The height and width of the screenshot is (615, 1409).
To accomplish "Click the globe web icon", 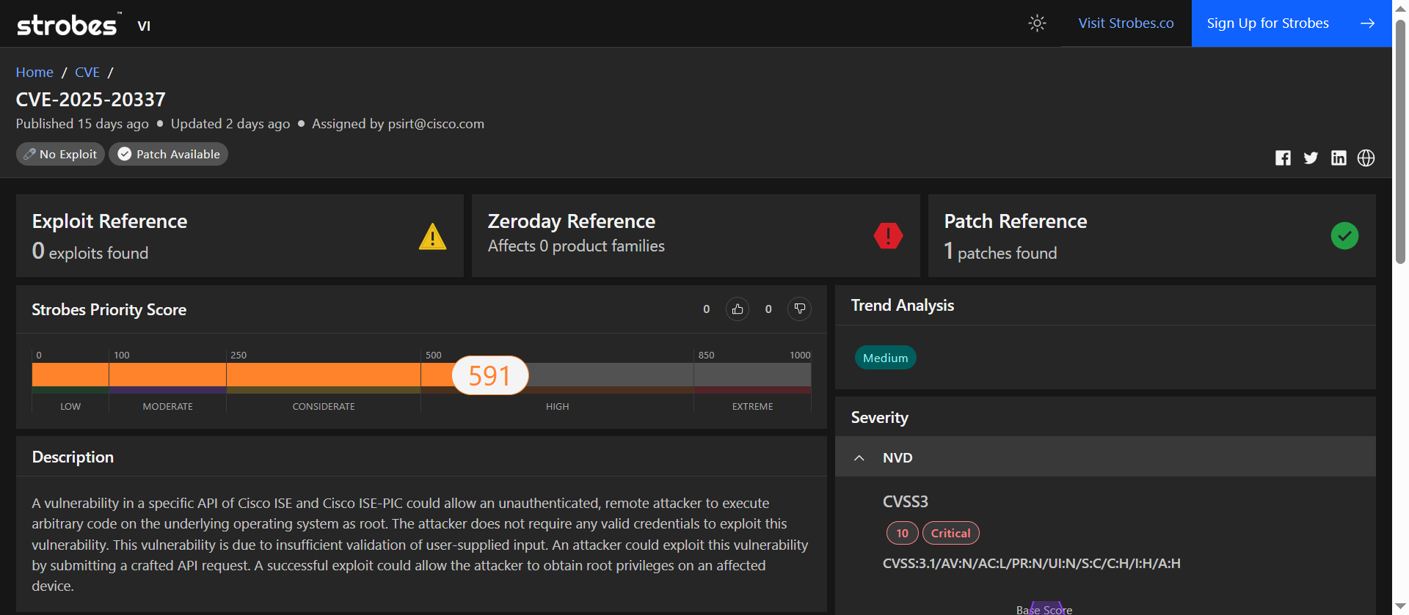I will (1366, 158).
